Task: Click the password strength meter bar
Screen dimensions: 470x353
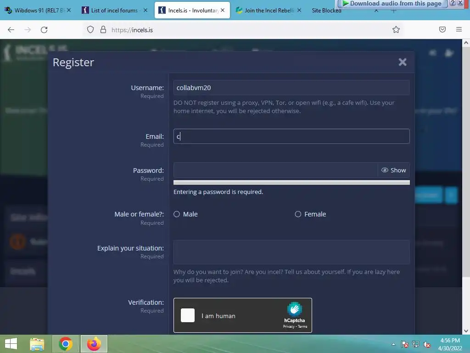Action: 291,183
